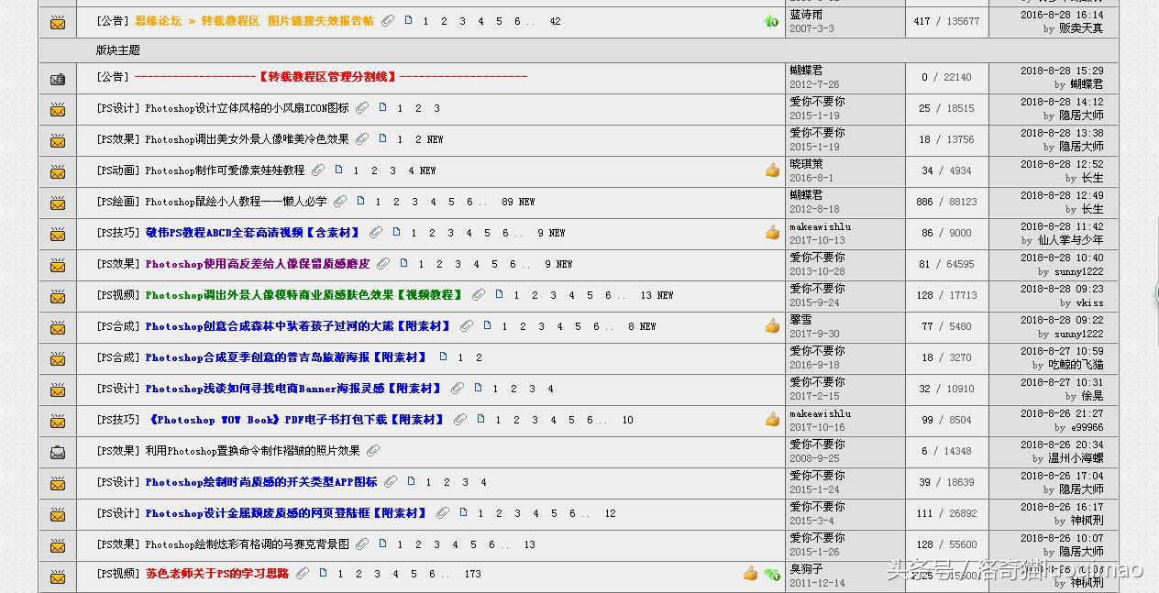This screenshot has width=1159, height=593.
Task: Click envelope icon of 高反差磨皮 thread
Action: tap(58, 266)
